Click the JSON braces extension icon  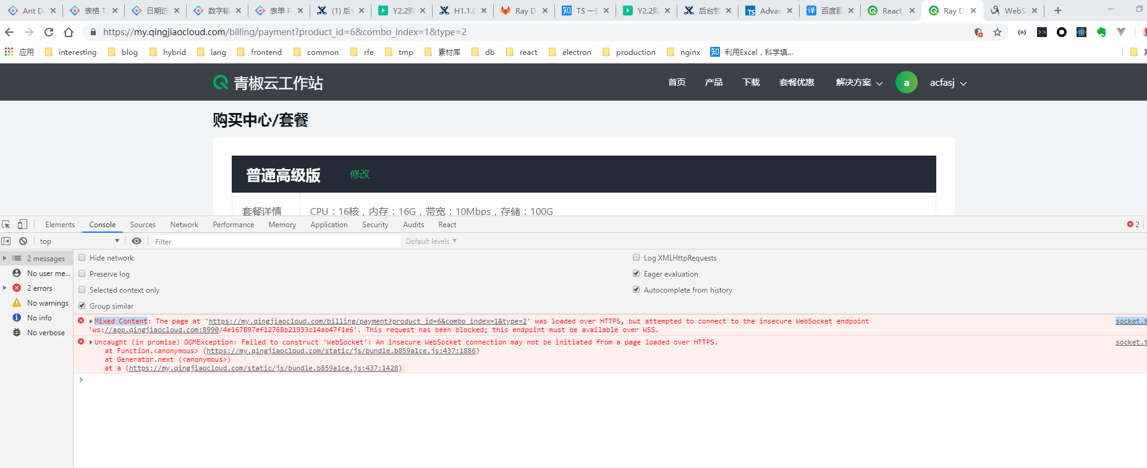coord(1022,32)
